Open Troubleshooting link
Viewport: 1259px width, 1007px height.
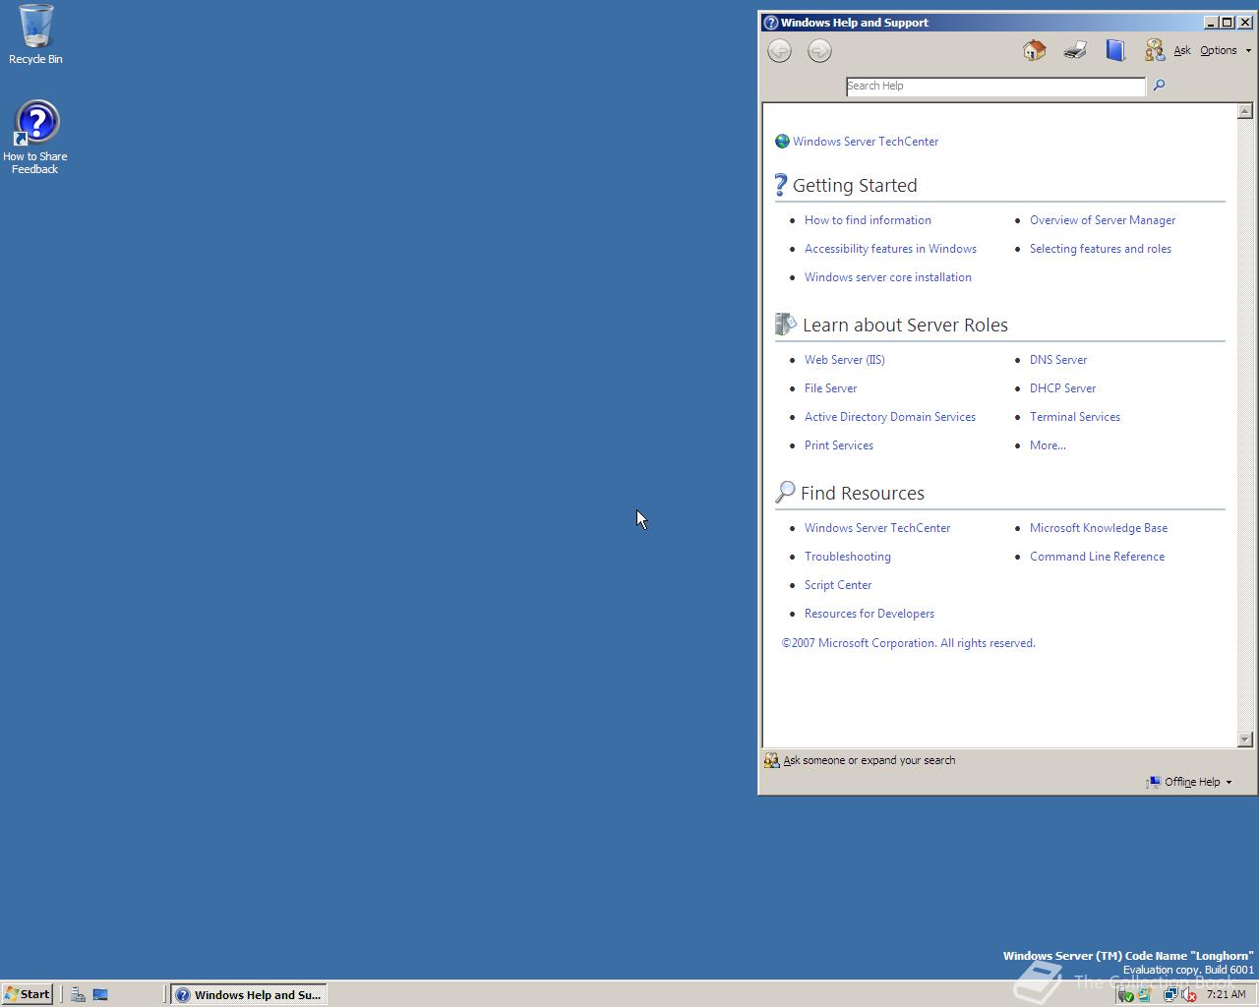[848, 557]
